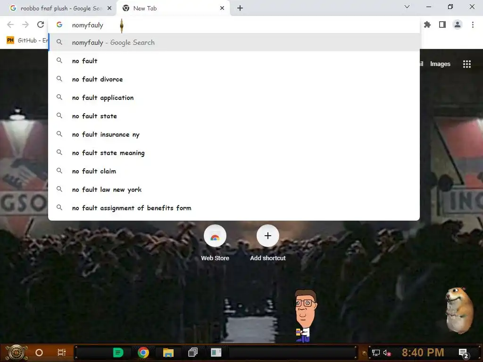
Task: Select nomyfauly - Google Search suggestion
Action: 234,42
